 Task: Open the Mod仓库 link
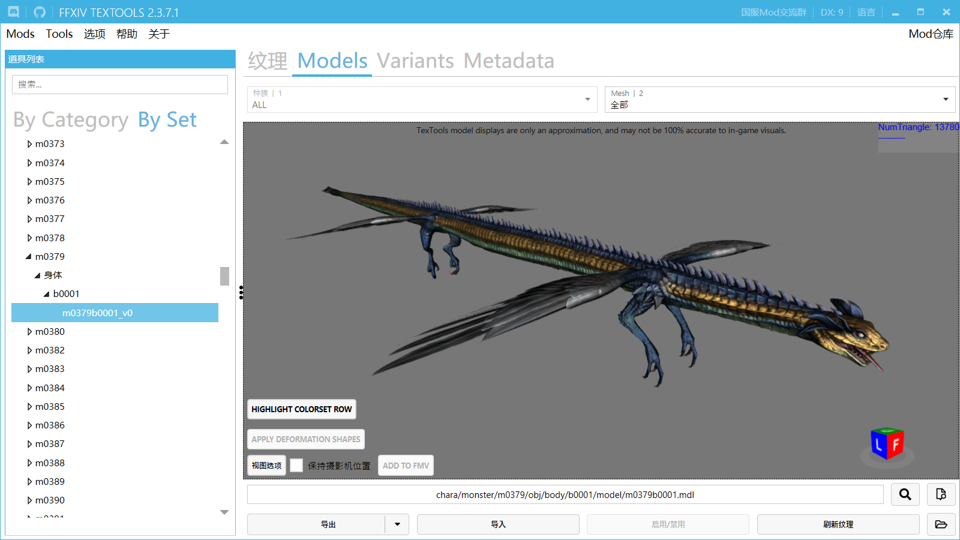pos(931,34)
